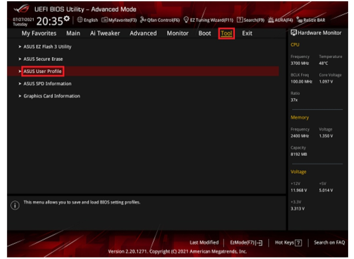Click Search on FAQ link
This screenshot has width=354, height=259.
(329, 243)
